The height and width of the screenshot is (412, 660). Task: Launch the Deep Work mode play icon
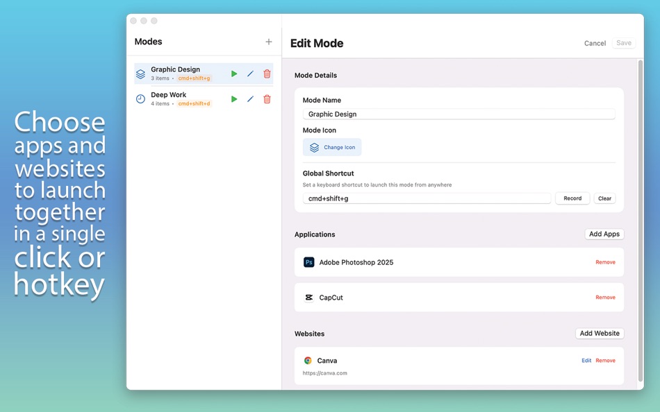234,99
